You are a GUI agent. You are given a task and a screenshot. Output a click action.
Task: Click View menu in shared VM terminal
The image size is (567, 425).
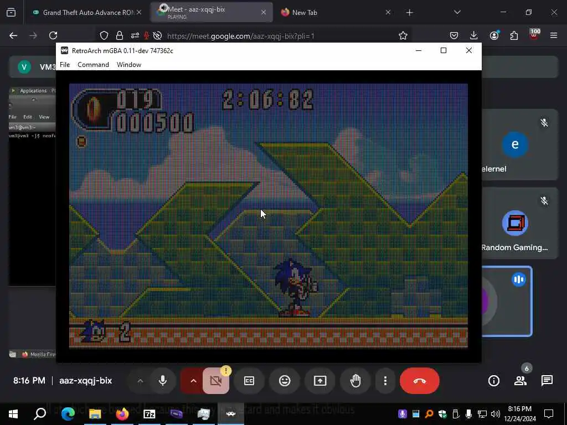coord(44,117)
